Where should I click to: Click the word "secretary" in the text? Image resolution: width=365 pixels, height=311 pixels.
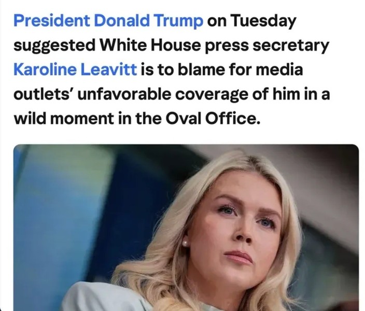point(291,46)
